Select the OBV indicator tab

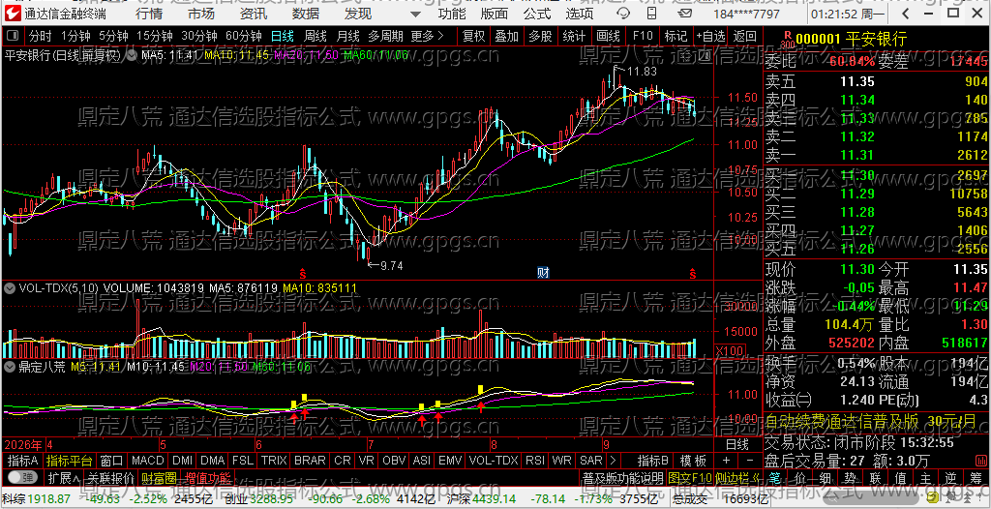[x=395, y=461]
